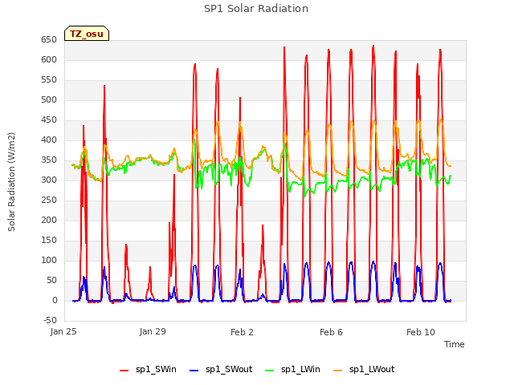The width and height of the screenshot is (514, 385).
Task: Click the SP1 Solar Radiation chart title
Action: coord(256,9)
